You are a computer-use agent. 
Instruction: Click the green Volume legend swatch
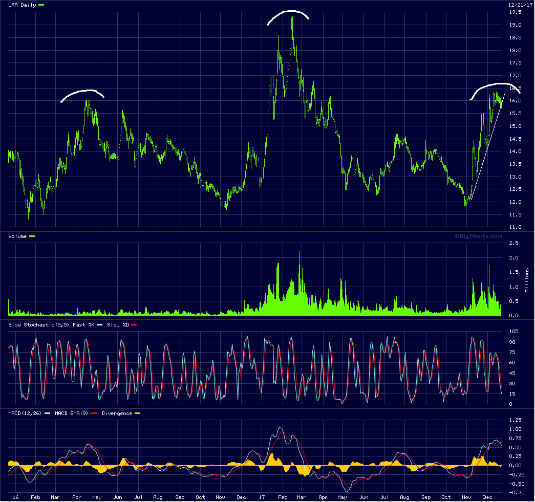pyautogui.click(x=32, y=236)
